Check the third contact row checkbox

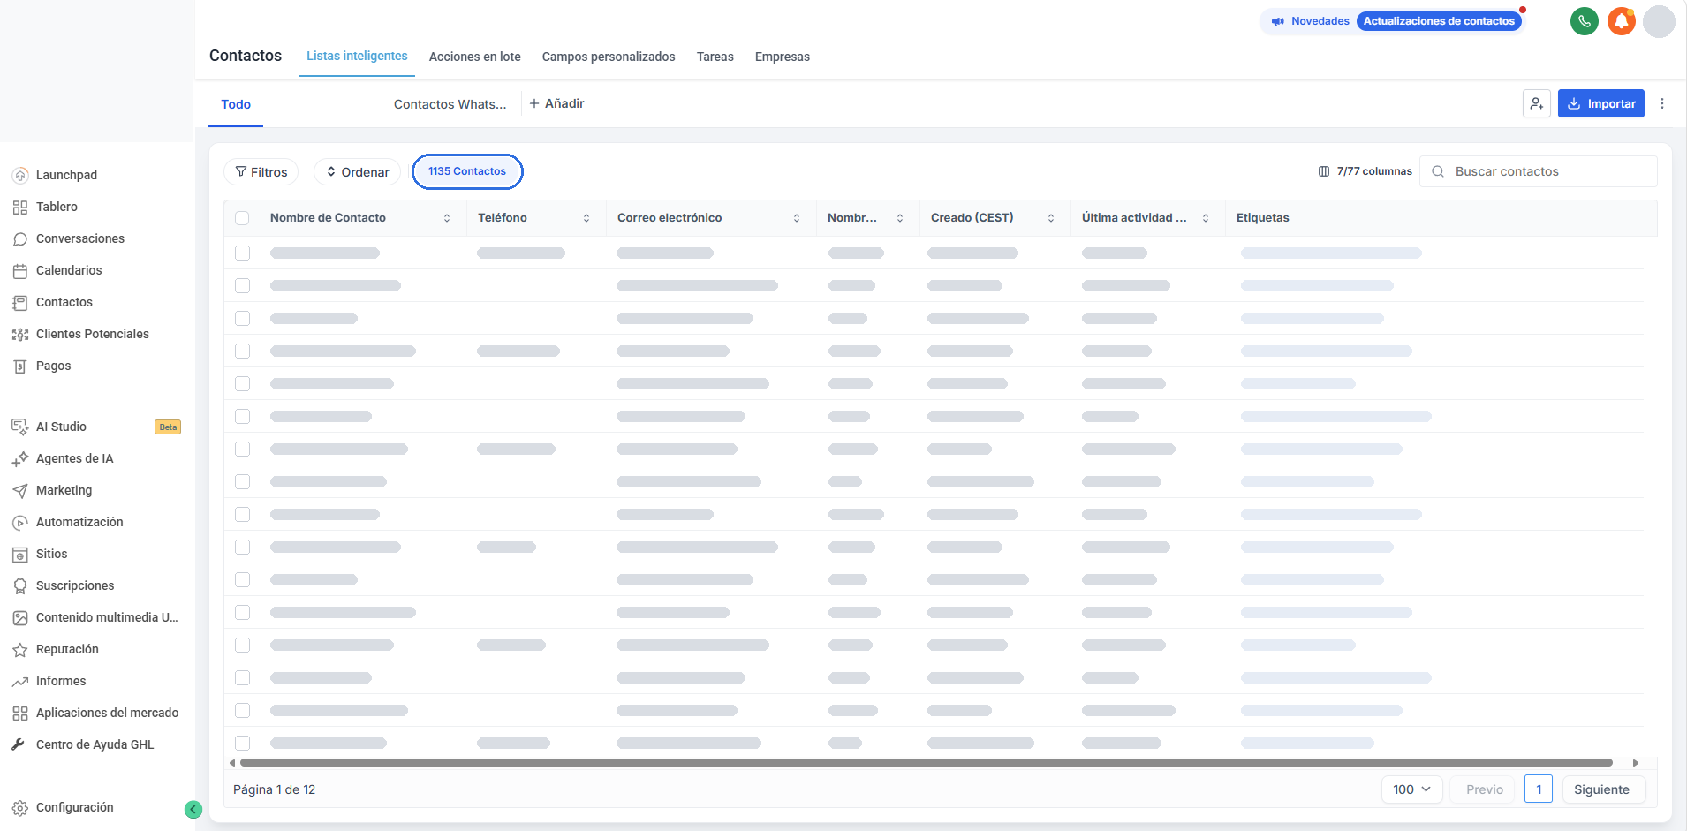click(242, 318)
